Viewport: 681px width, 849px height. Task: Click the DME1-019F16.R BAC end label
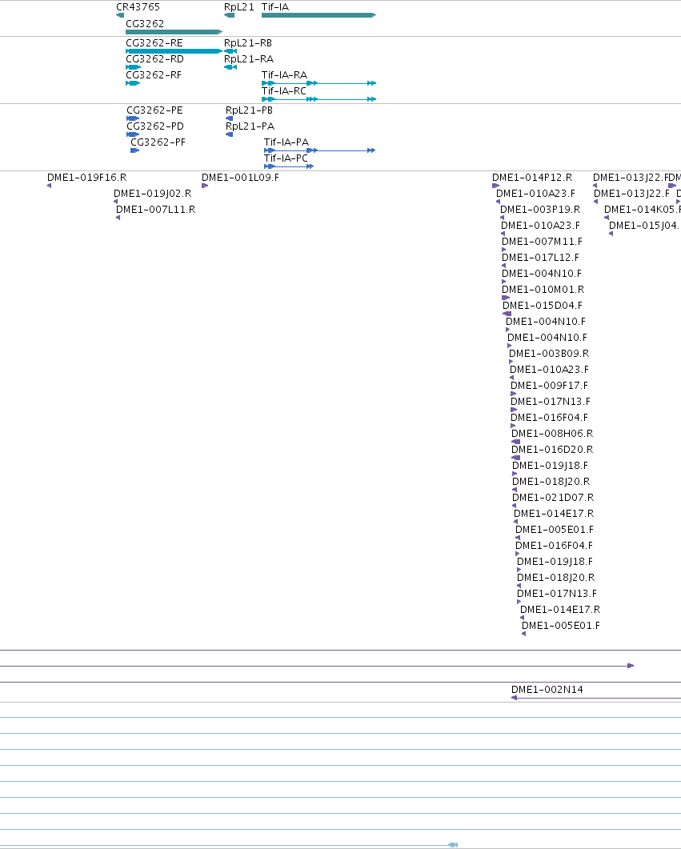click(x=86, y=178)
